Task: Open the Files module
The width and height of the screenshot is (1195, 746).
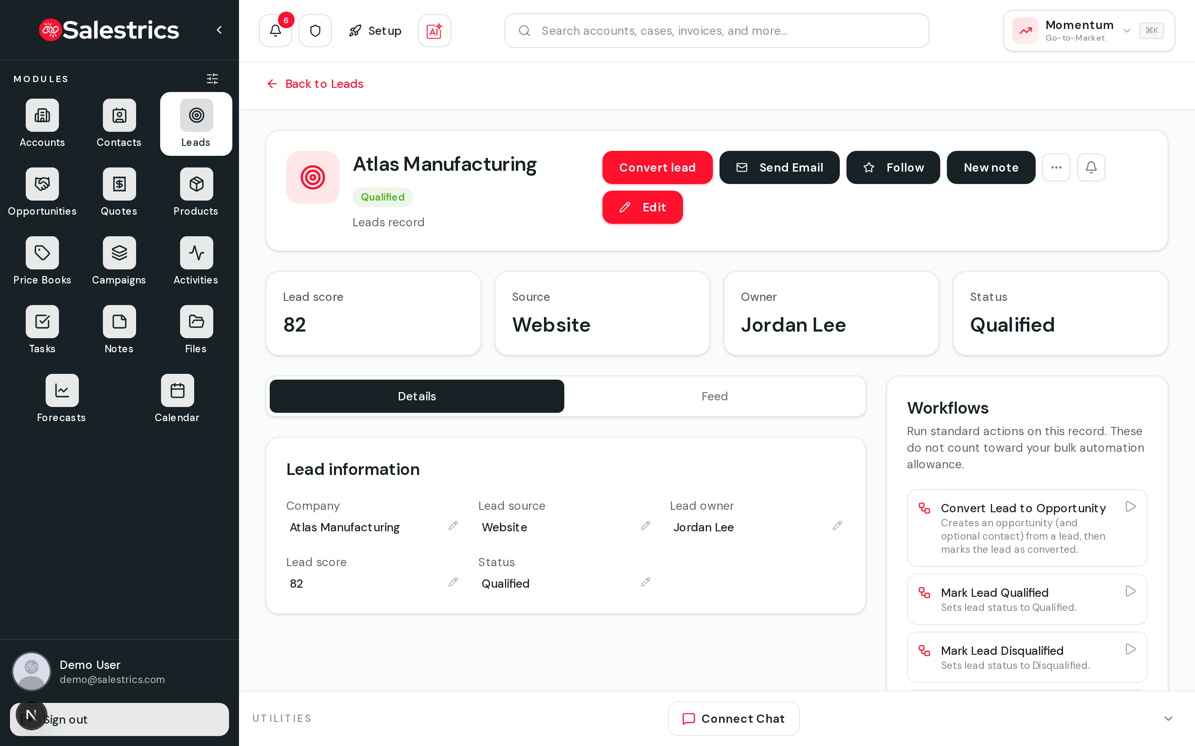Action: coord(196,330)
